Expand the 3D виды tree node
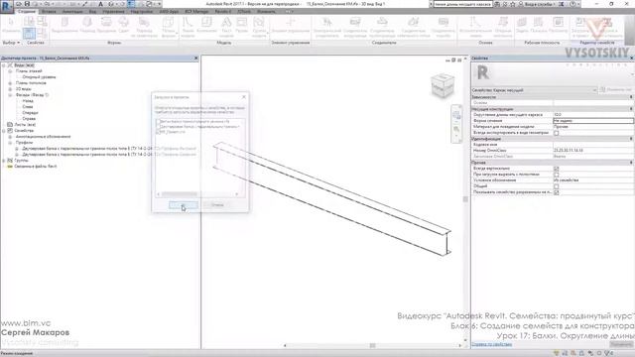 (10, 89)
